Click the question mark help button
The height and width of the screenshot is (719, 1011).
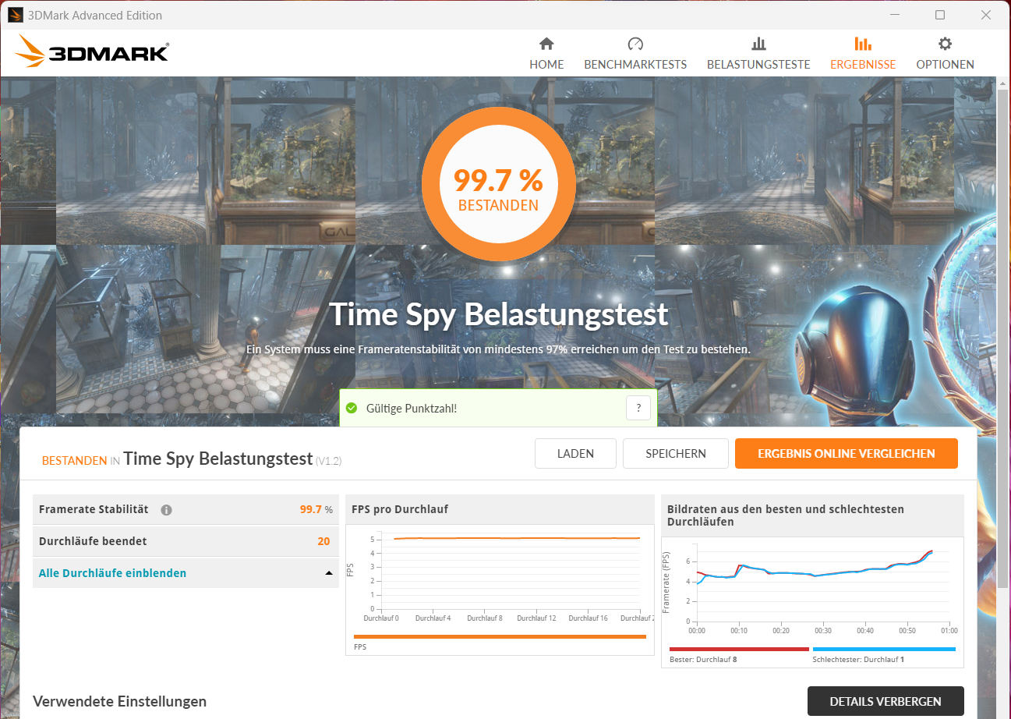pos(638,408)
